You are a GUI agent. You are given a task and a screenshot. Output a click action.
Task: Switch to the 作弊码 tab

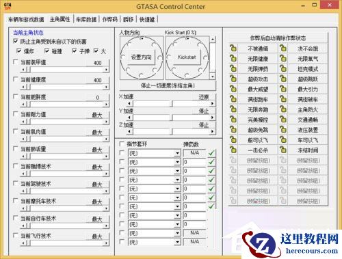109,20
